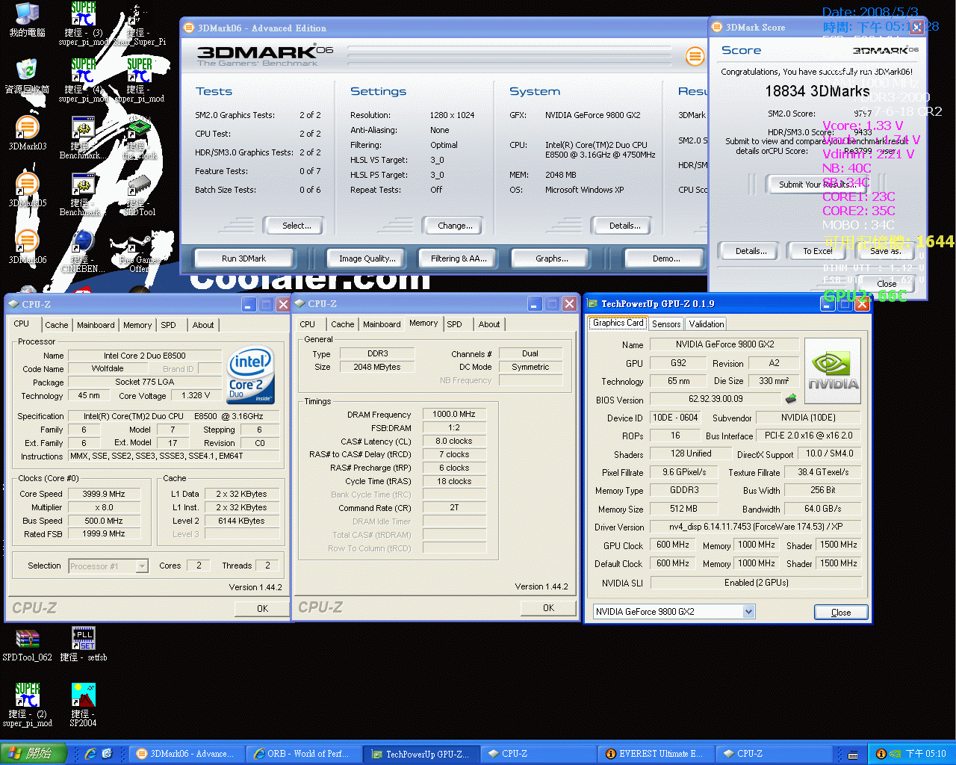Open Image Quality... in 3DMark06
956x765 pixels.
[367, 258]
